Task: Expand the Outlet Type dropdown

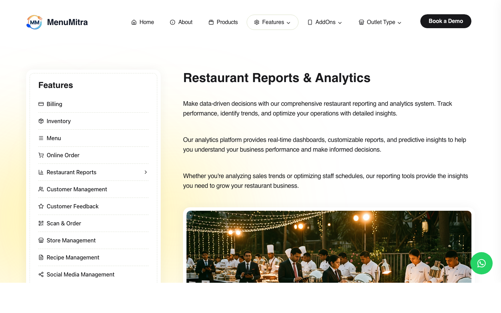Action: 380,22
